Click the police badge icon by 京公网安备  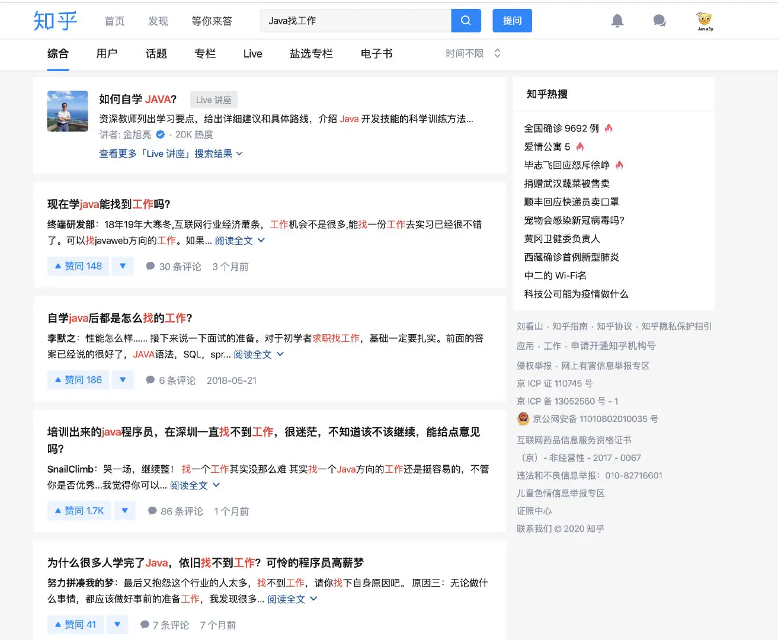[523, 418]
